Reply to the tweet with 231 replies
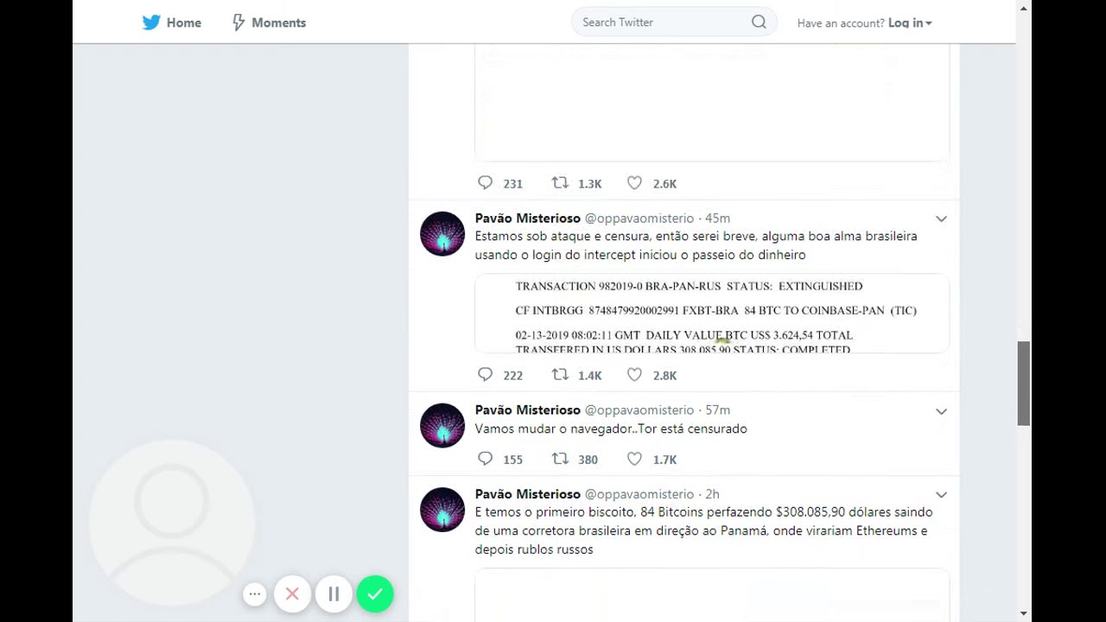The image size is (1106, 622). (x=486, y=183)
